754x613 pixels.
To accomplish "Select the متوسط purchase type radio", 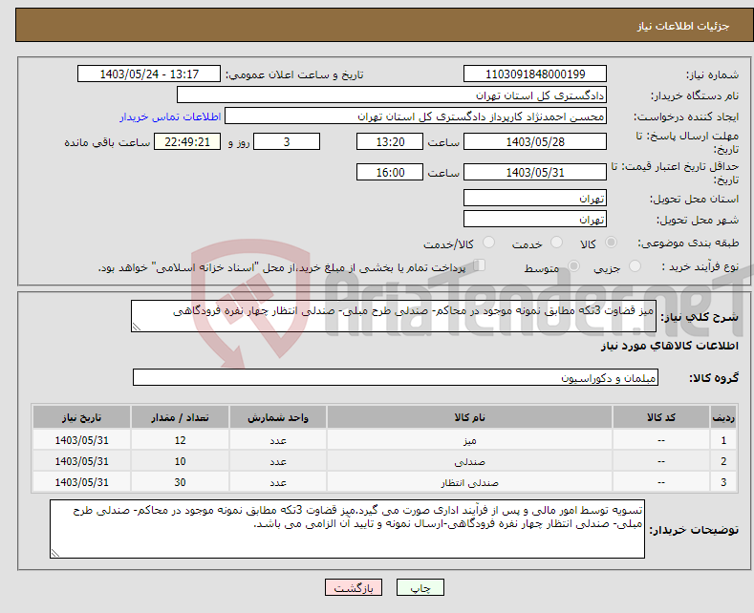I will pos(573,266).
